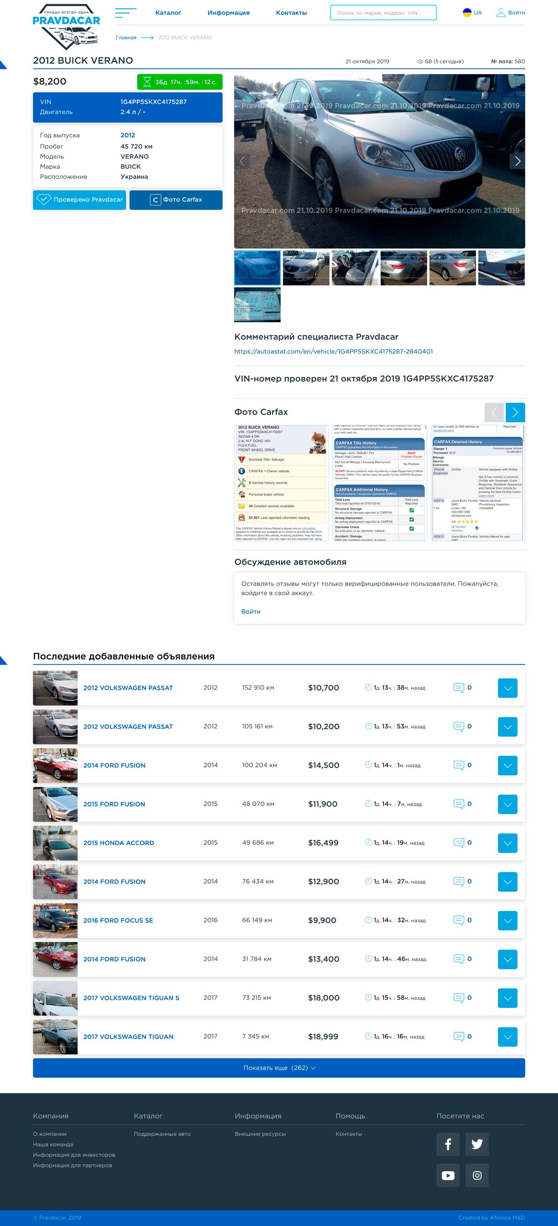
Task: Open Facebook page from footer
Action: [x=448, y=1144]
